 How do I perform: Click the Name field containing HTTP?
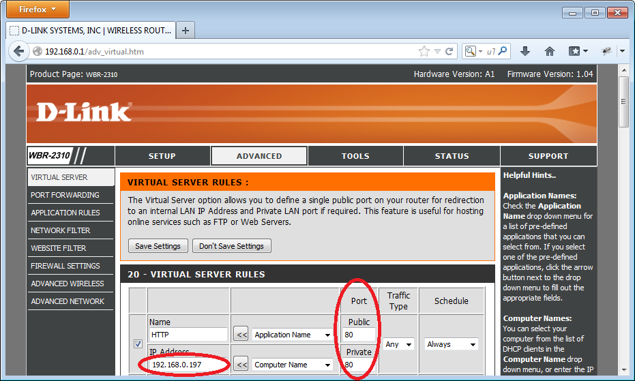coord(188,335)
